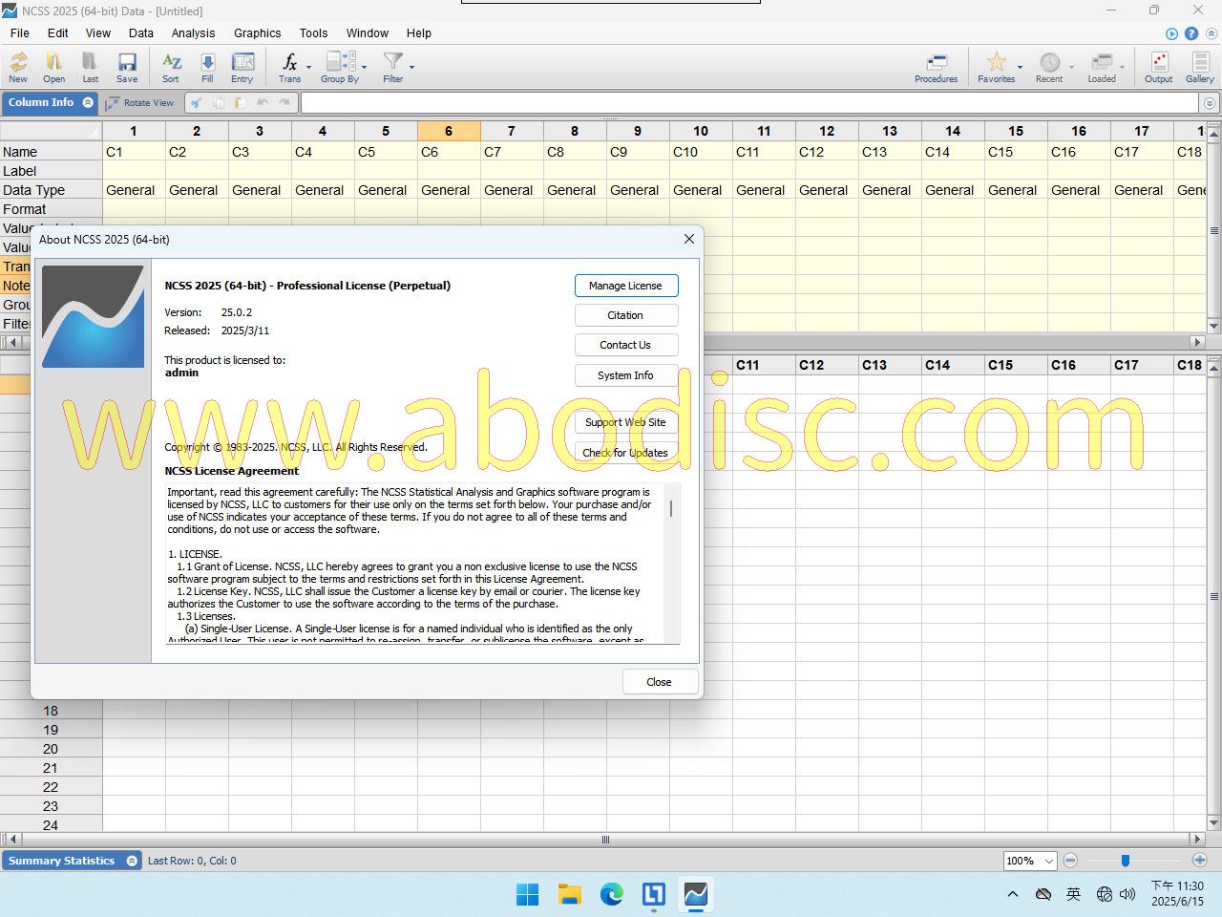Expand the formula bar chevron
1222x917 pixels.
point(1210,102)
